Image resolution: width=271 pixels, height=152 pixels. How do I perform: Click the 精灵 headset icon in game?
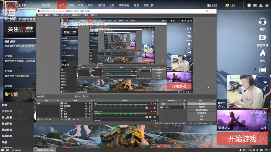coord(262,22)
